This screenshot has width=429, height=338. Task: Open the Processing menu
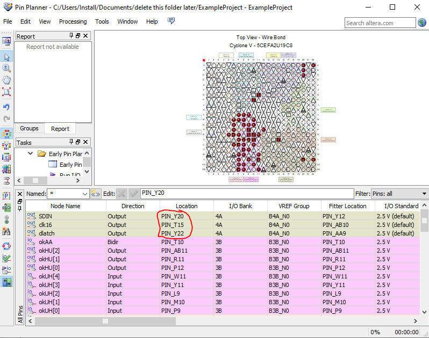tap(73, 21)
